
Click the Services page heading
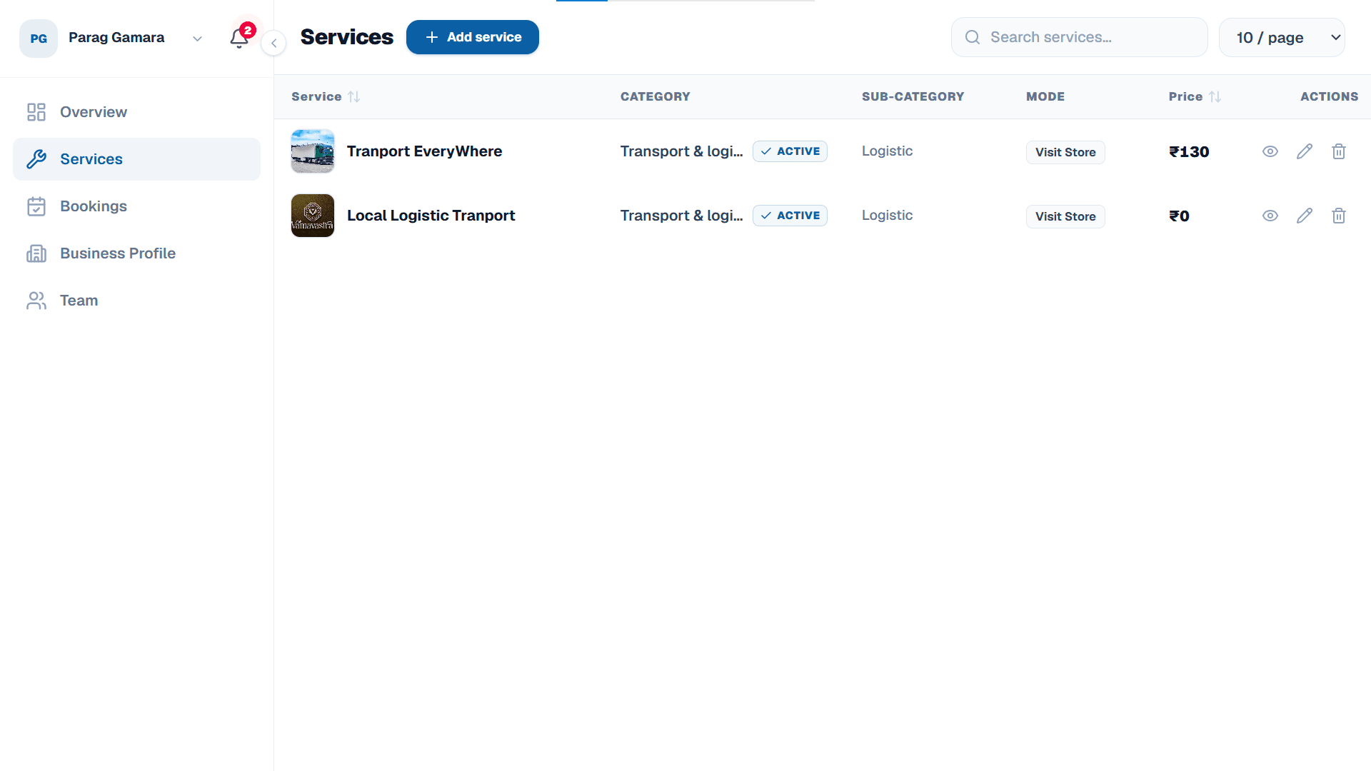346,37
